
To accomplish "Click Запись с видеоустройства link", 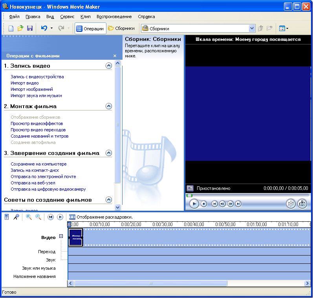I will click(37, 77).
